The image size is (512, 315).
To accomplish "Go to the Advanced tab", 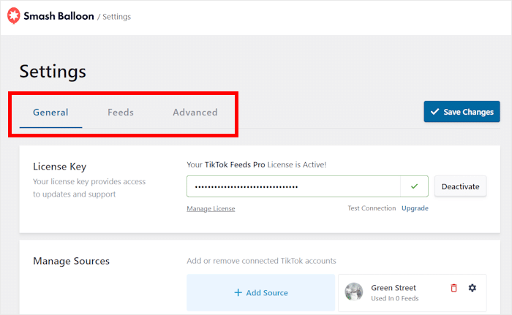I will tap(195, 113).
